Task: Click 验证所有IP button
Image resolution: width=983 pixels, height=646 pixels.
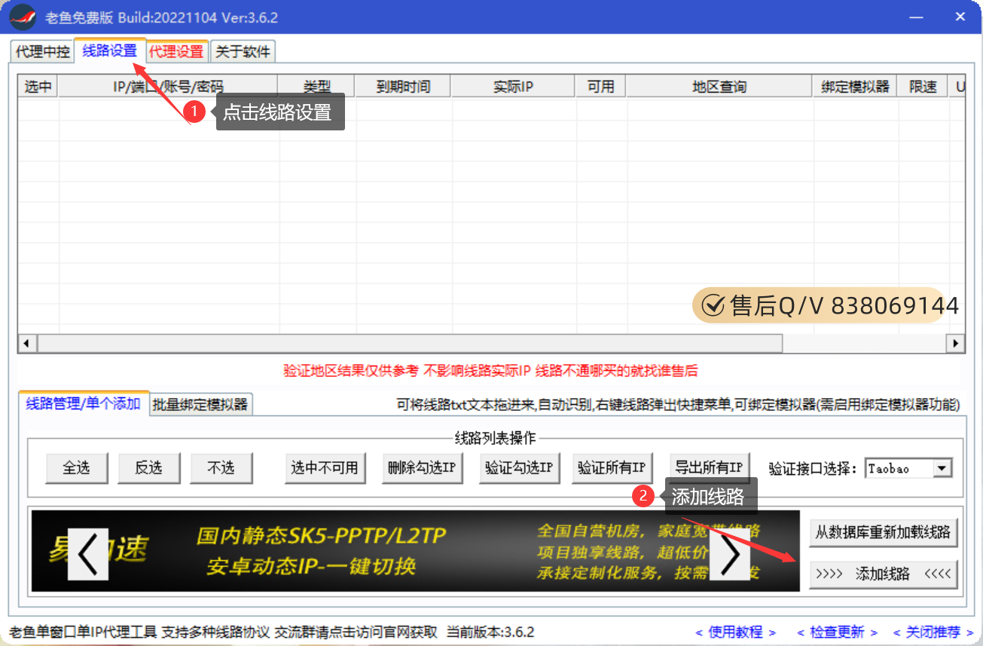Action: (x=611, y=468)
